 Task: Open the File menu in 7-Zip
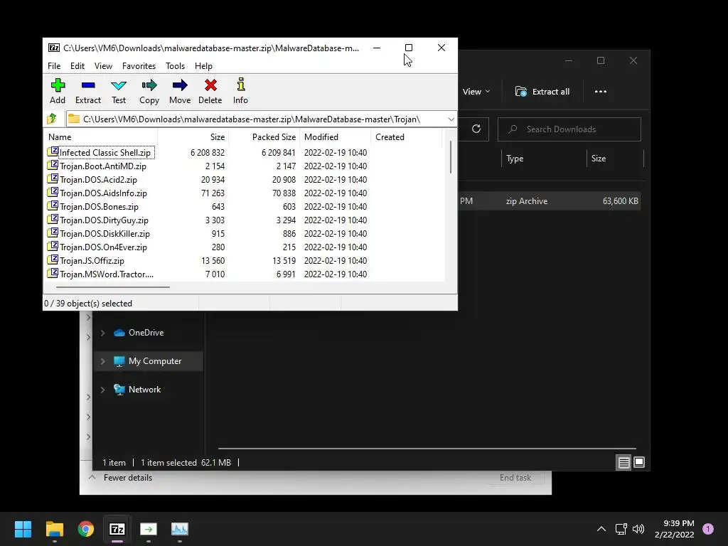point(54,66)
